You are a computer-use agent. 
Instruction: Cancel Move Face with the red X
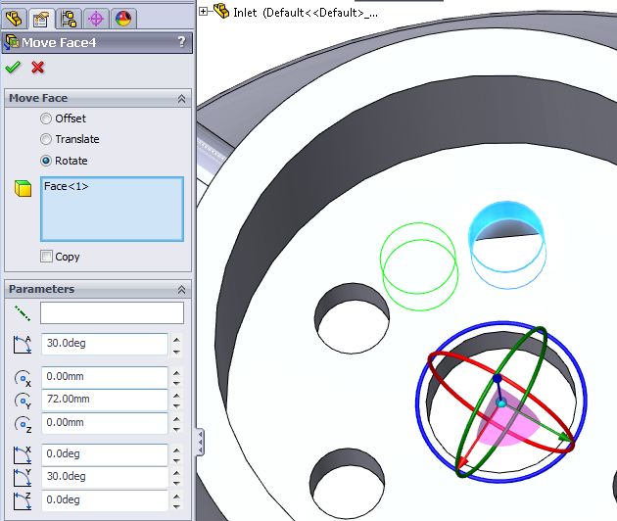pos(37,67)
